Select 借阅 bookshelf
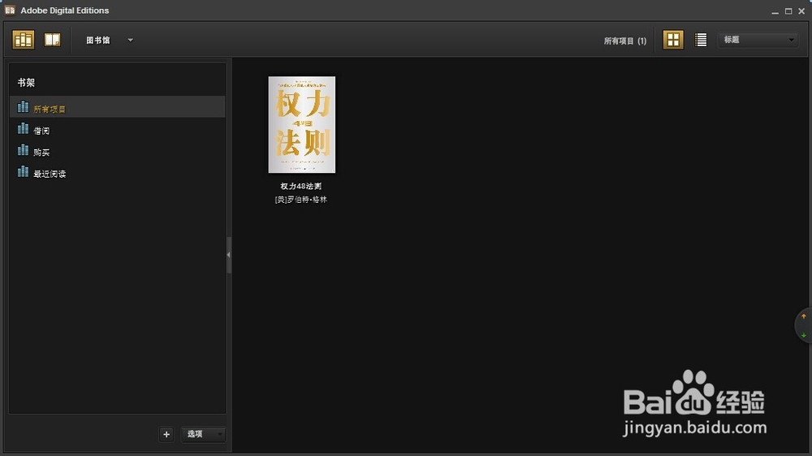 [118, 131]
